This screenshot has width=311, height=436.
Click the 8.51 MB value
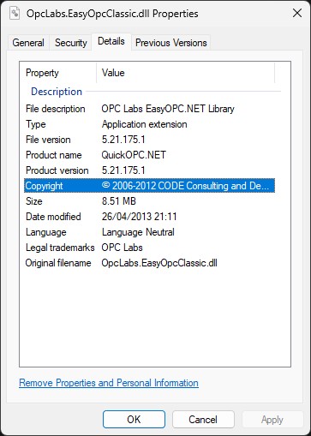(x=119, y=201)
